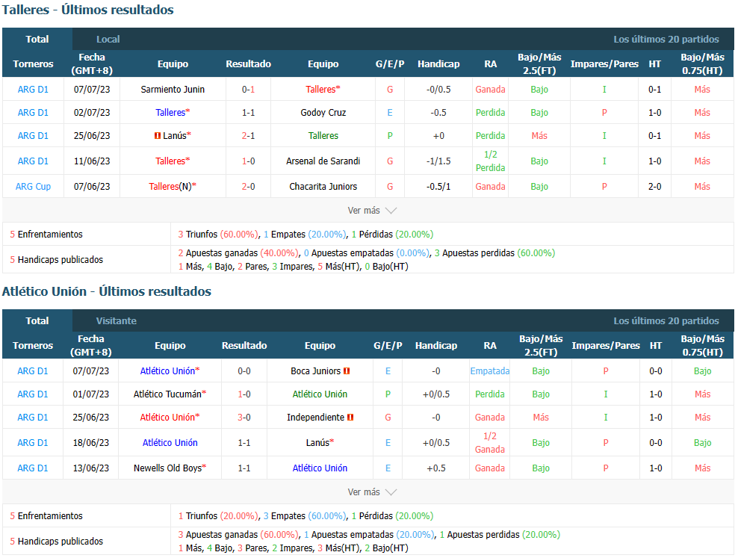This screenshot has height=558, width=738.
Task: Select Total tab in Talleres results
Action: (37, 39)
